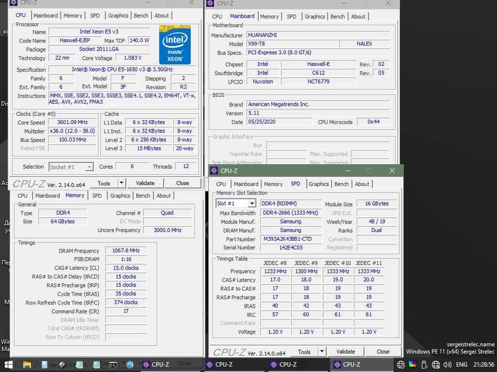Click the volume speaker tray icon
The width and height of the screenshot is (497, 372).
447,365
